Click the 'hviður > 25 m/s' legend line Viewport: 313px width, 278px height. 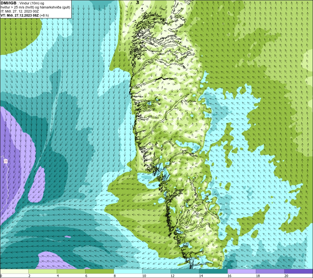(x=35, y=7)
